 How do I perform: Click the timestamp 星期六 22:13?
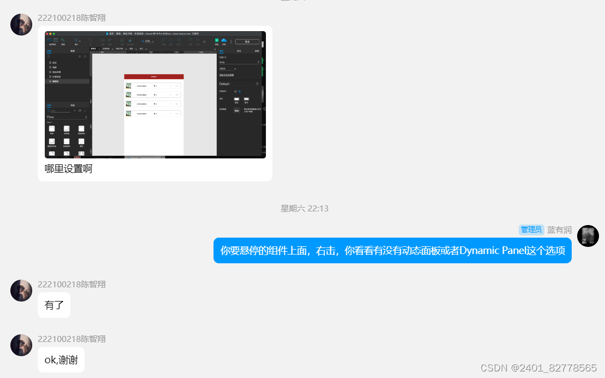tap(305, 209)
